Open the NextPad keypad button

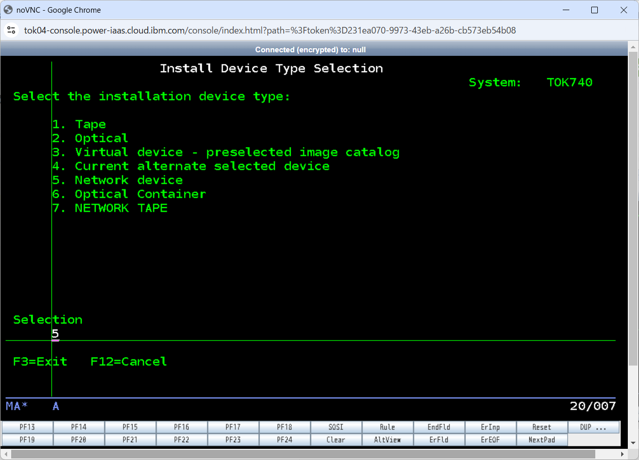[542, 440]
